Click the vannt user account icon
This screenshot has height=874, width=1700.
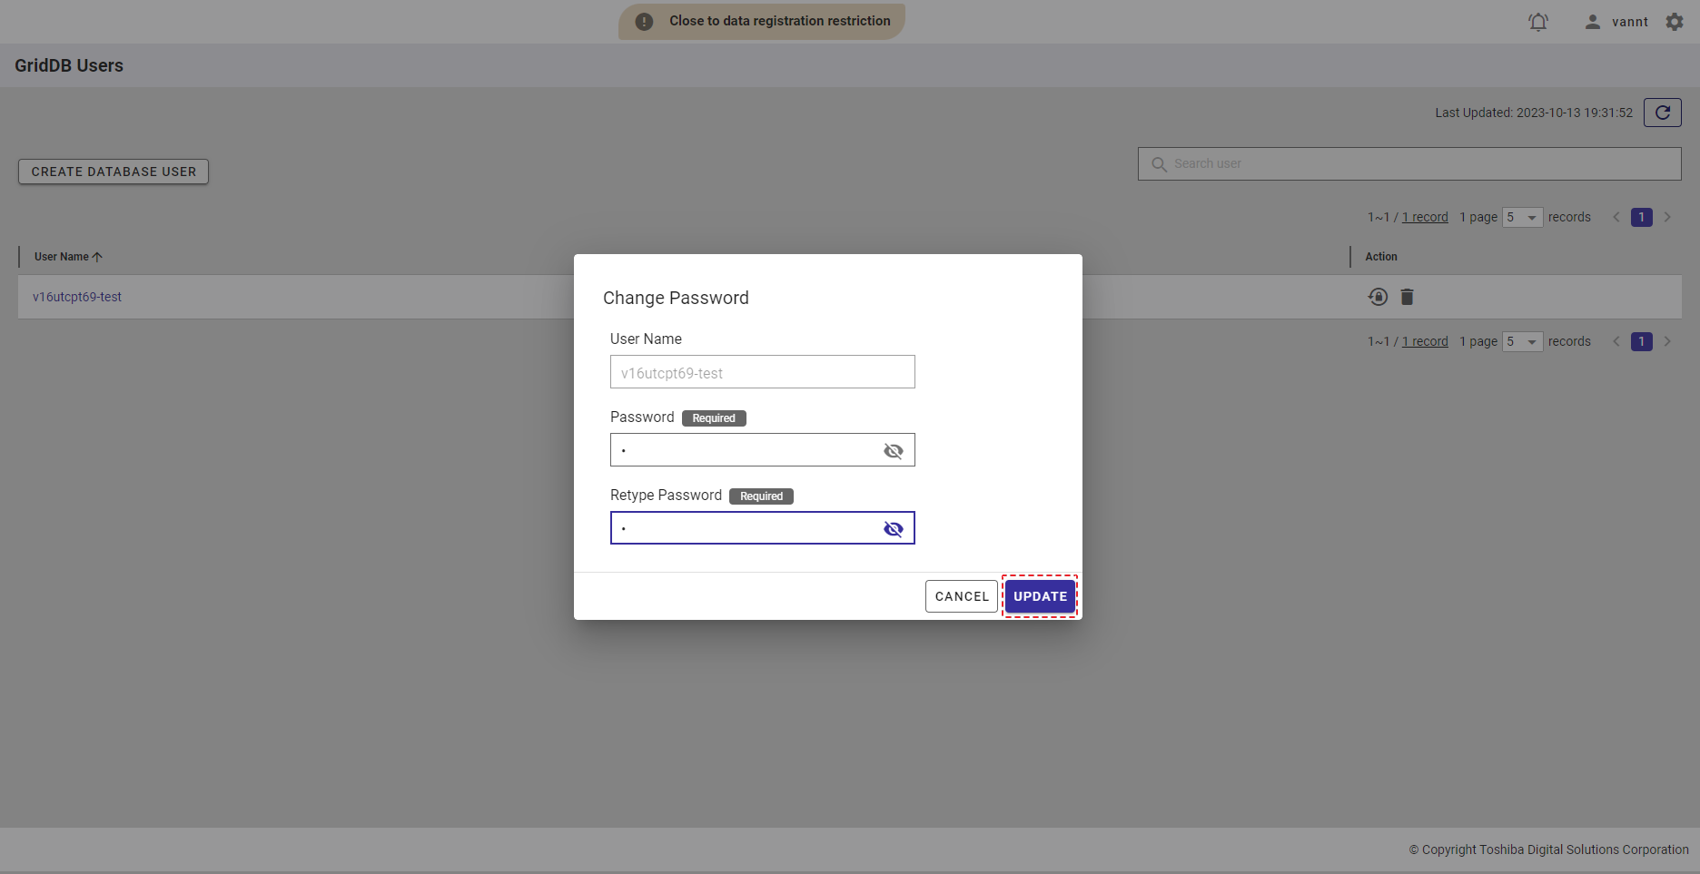tap(1592, 22)
